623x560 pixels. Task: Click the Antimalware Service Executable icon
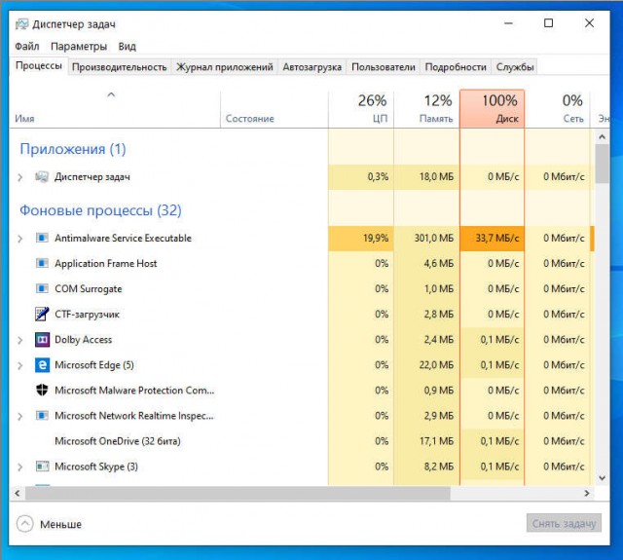[42, 238]
